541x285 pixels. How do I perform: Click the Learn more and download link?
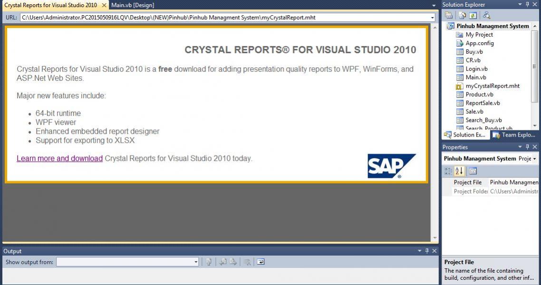60,158
